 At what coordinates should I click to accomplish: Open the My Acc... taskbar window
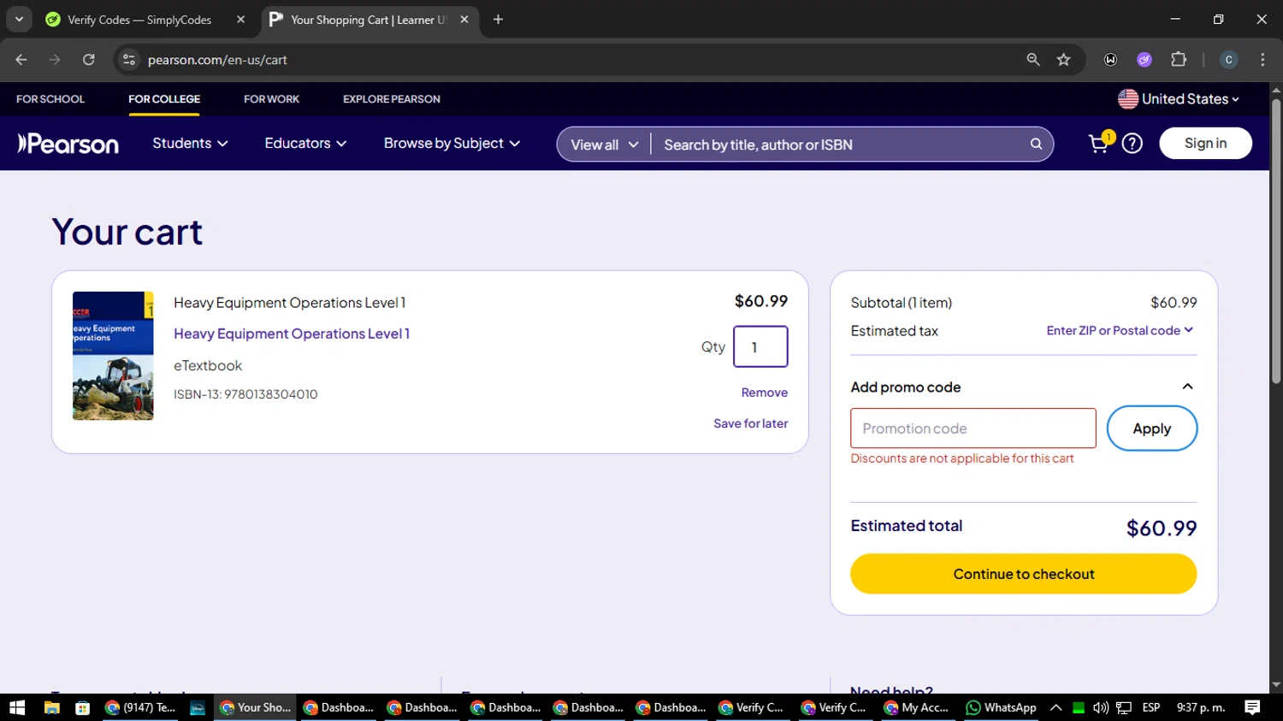pyautogui.click(x=916, y=707)
